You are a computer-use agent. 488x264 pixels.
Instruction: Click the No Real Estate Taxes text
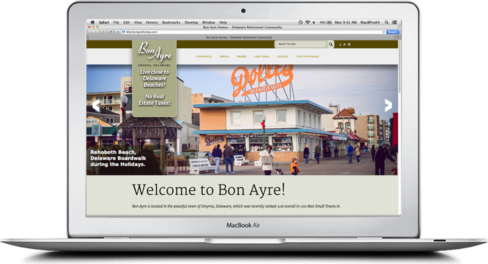tap(154, 100)
